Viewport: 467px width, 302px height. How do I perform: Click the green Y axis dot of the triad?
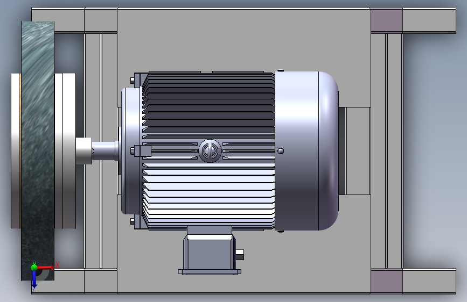(34, 267)
